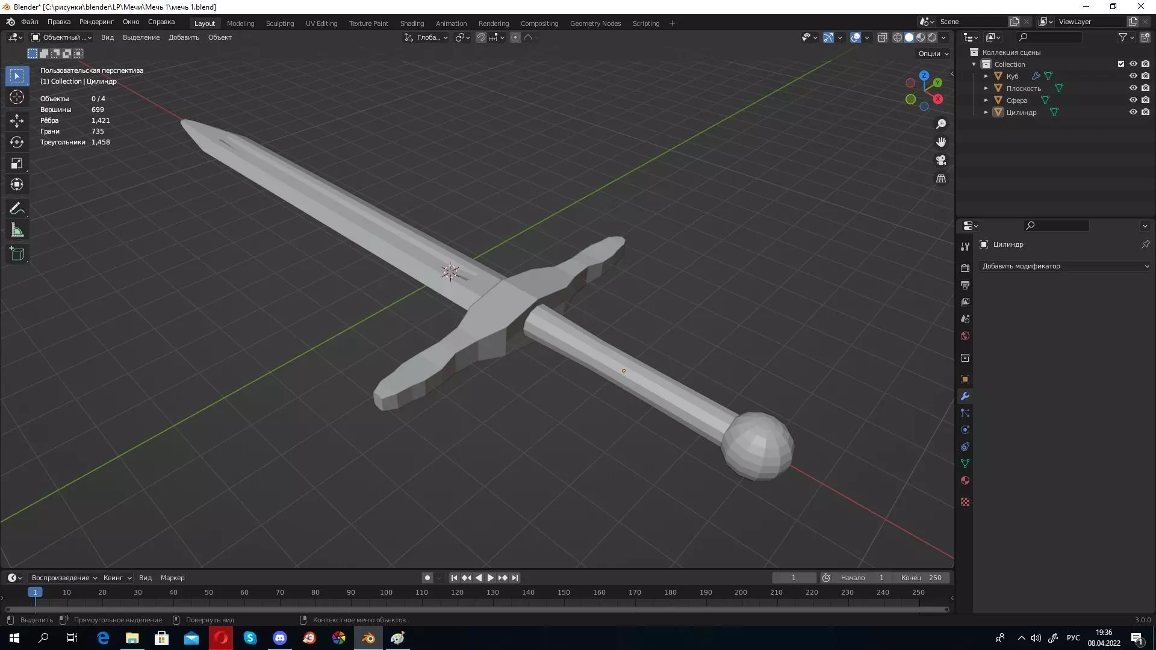1156x650 pixels.
Task: Select the Measure tool
Action: click(x=17, y=231)
